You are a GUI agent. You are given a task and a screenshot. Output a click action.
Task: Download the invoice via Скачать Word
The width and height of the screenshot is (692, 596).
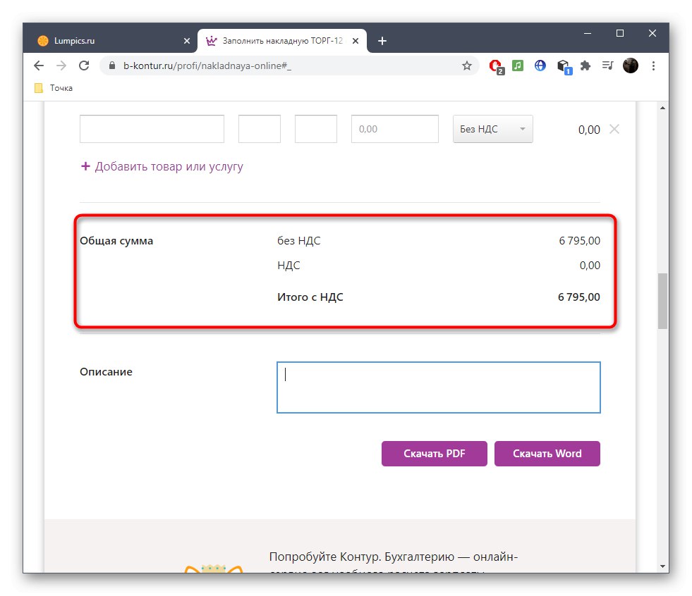tap(547, 454)
